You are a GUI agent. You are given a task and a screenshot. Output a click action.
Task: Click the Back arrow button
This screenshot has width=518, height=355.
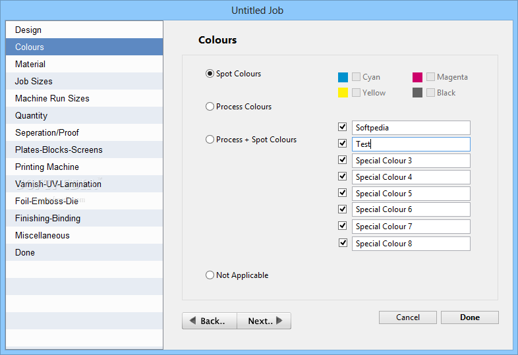[210, 321]
